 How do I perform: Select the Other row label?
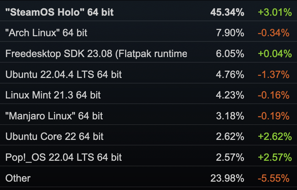(x=18, y=178)
